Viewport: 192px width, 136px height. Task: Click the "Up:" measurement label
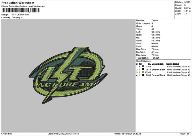(x=138, y=38)
